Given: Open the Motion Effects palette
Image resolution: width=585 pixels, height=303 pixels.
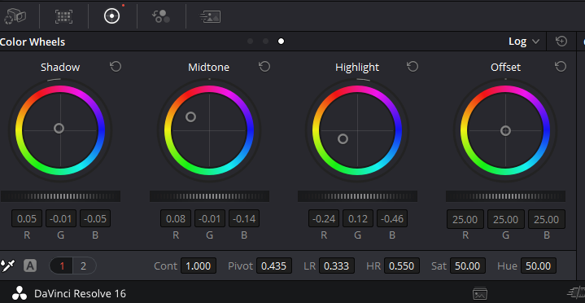Looking at the screenshot, I should coord(210,16).
